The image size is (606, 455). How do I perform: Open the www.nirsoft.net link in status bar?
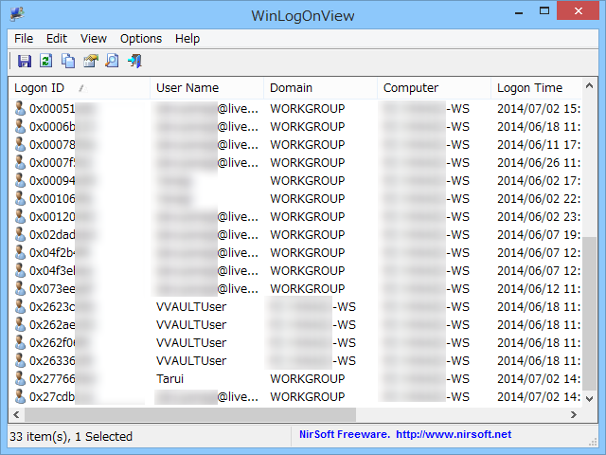click(x=454, y=434)
